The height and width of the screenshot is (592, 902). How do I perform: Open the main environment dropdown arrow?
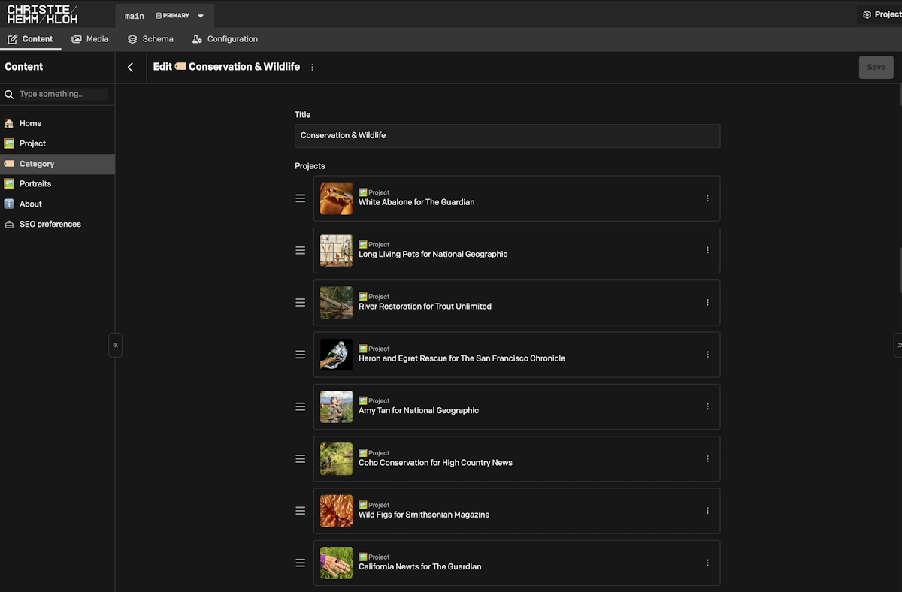201,16
